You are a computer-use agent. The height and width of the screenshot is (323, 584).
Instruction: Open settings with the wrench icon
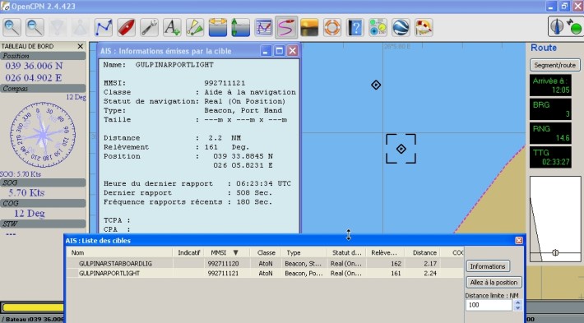pyautogui.click(x=149, y=27)
